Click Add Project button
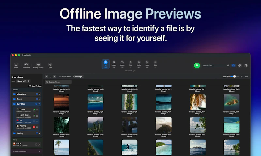261x156 pixels. pos(35,86)
